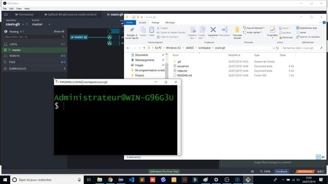Click Explorer back navigation arrow
The image size is (328, 184).
coord(128,48)
